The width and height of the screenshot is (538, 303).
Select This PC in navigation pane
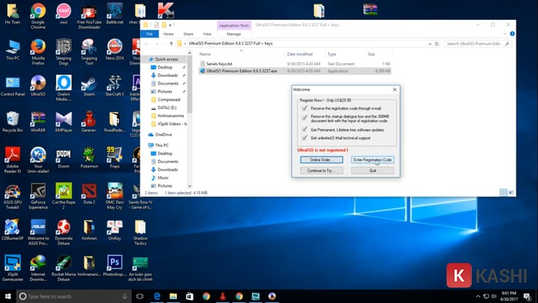click(161, 145)
